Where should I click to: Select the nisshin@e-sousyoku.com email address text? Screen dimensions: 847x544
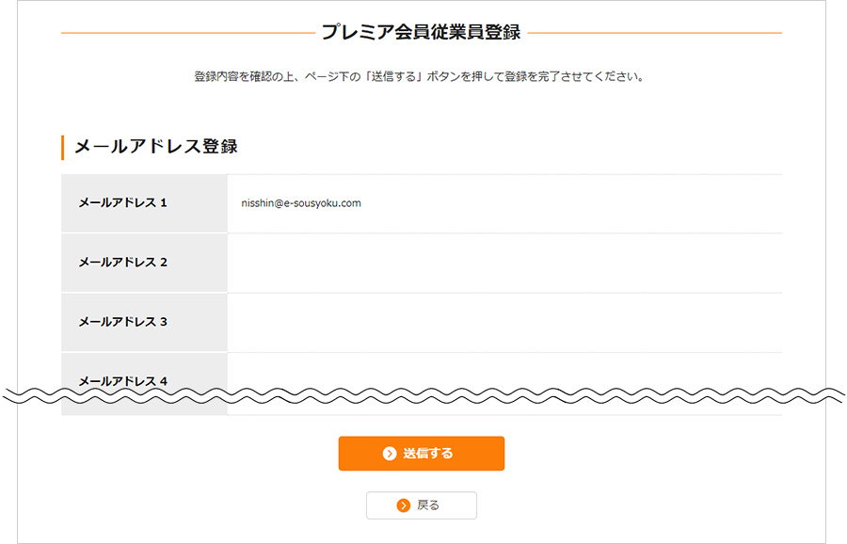pyautogui.click(x=301, y=203)
